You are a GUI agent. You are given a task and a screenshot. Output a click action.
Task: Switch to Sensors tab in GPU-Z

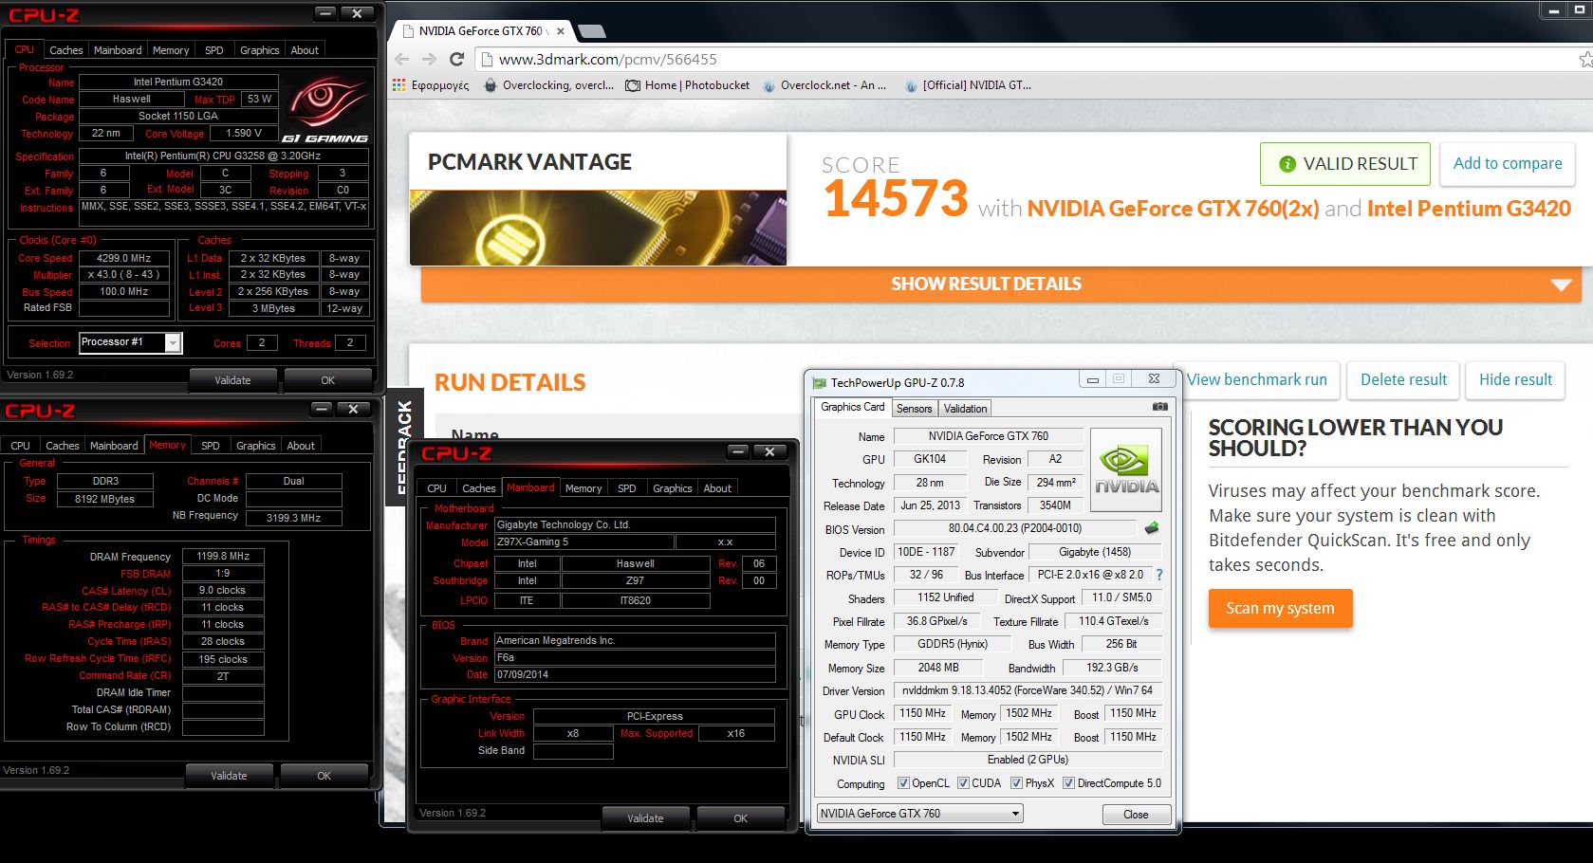915,409
